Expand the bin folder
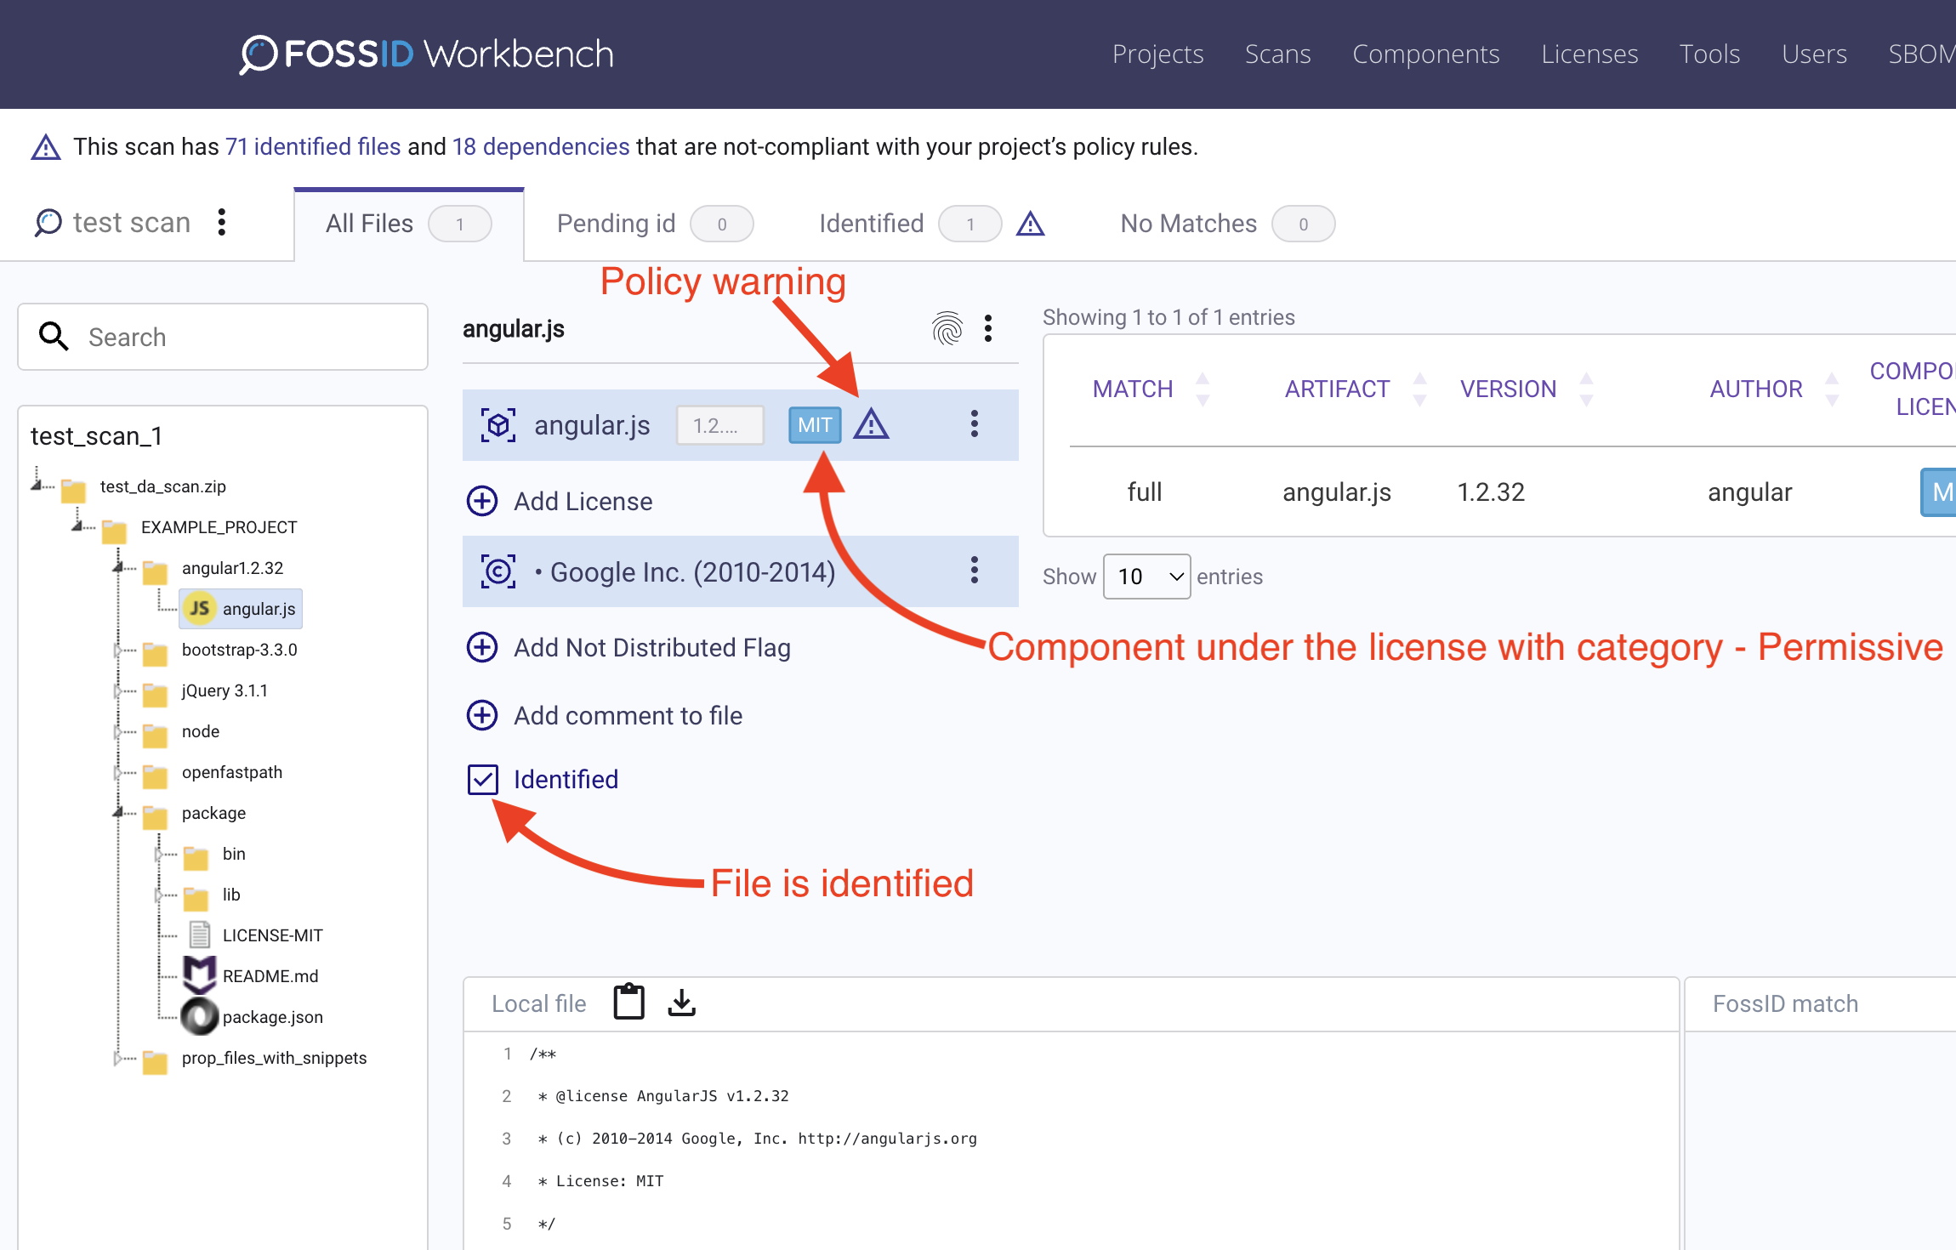Image resolution: width=1956 pixels, height=1250 pixels. pyautogui.click(x=159, y=854)
